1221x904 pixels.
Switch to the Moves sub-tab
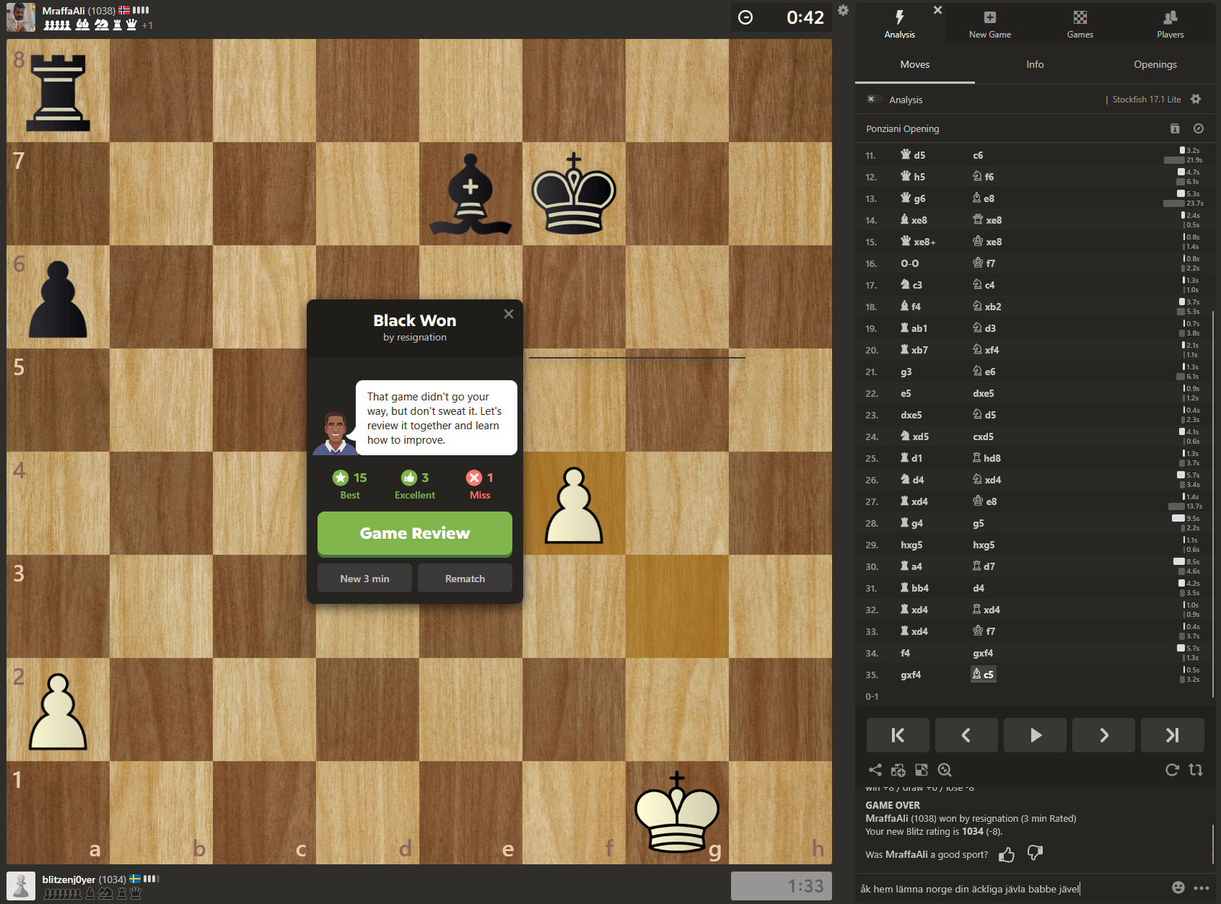click(x=915, y=64)
